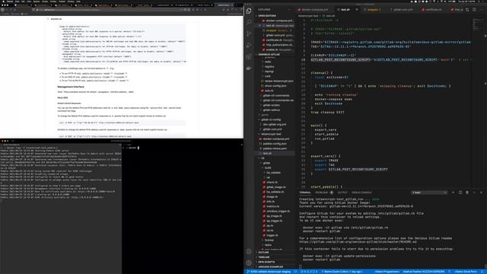Click the Blame author annotation in the status bar
Image resolution: width=487 pixels, height=274 pixels.
click(x=342, y=272)
